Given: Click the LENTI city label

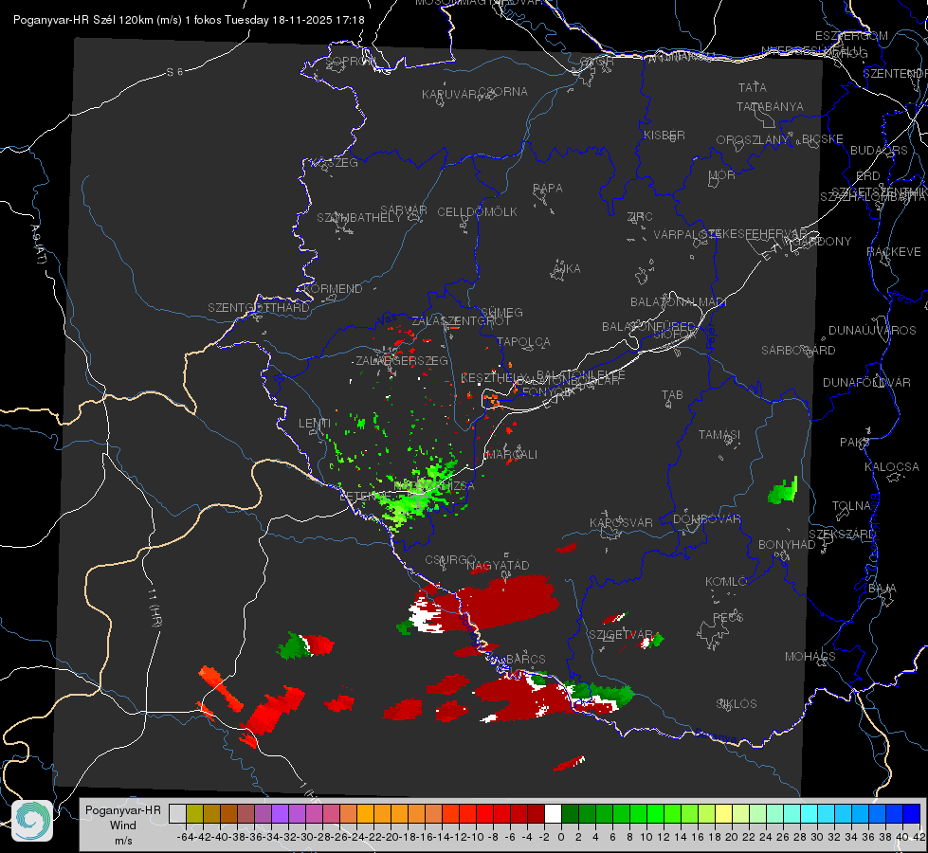Looking at the screenshot, I should (x=315, y=424).
